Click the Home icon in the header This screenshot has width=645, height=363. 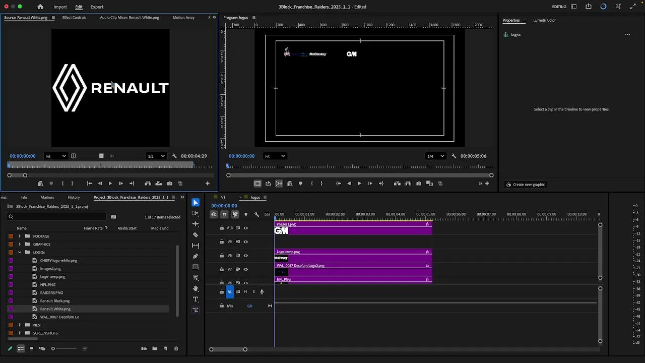[40, 7]
